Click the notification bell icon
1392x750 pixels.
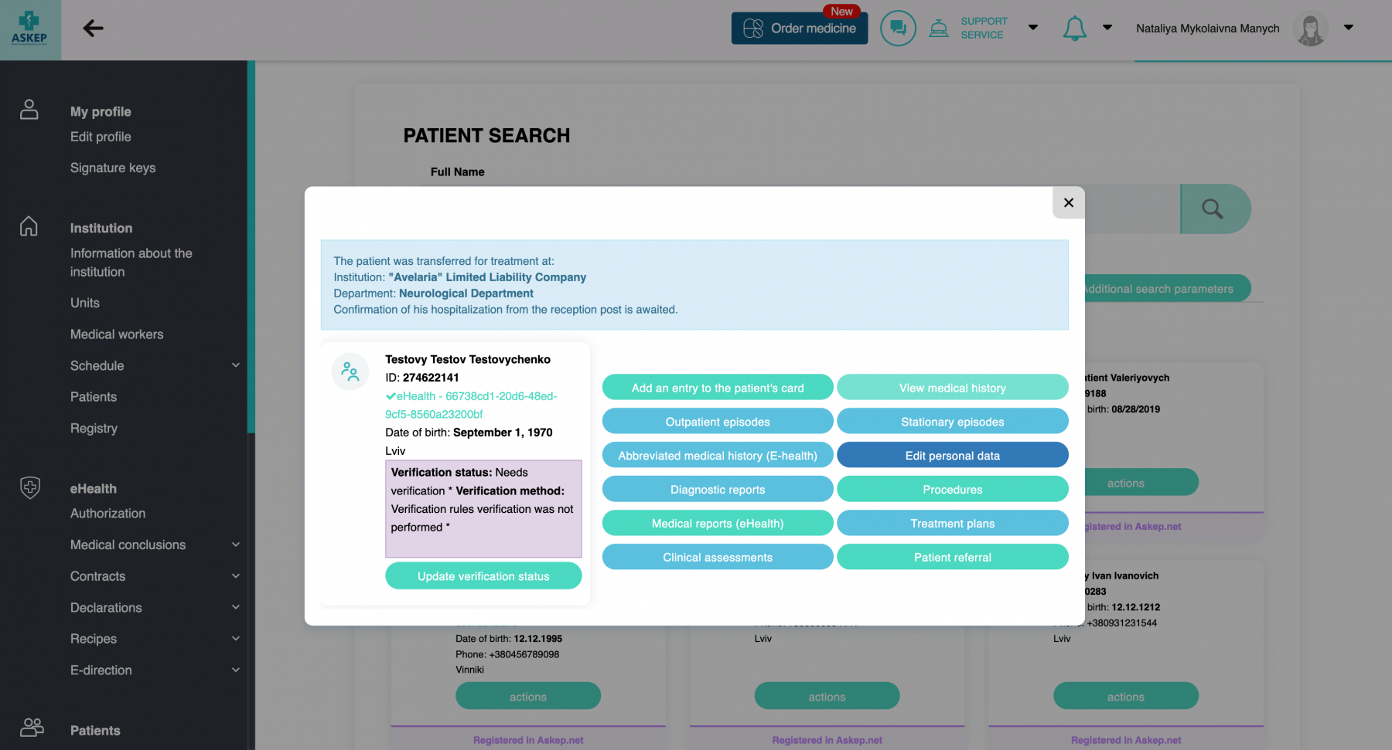coord(1074,29)
